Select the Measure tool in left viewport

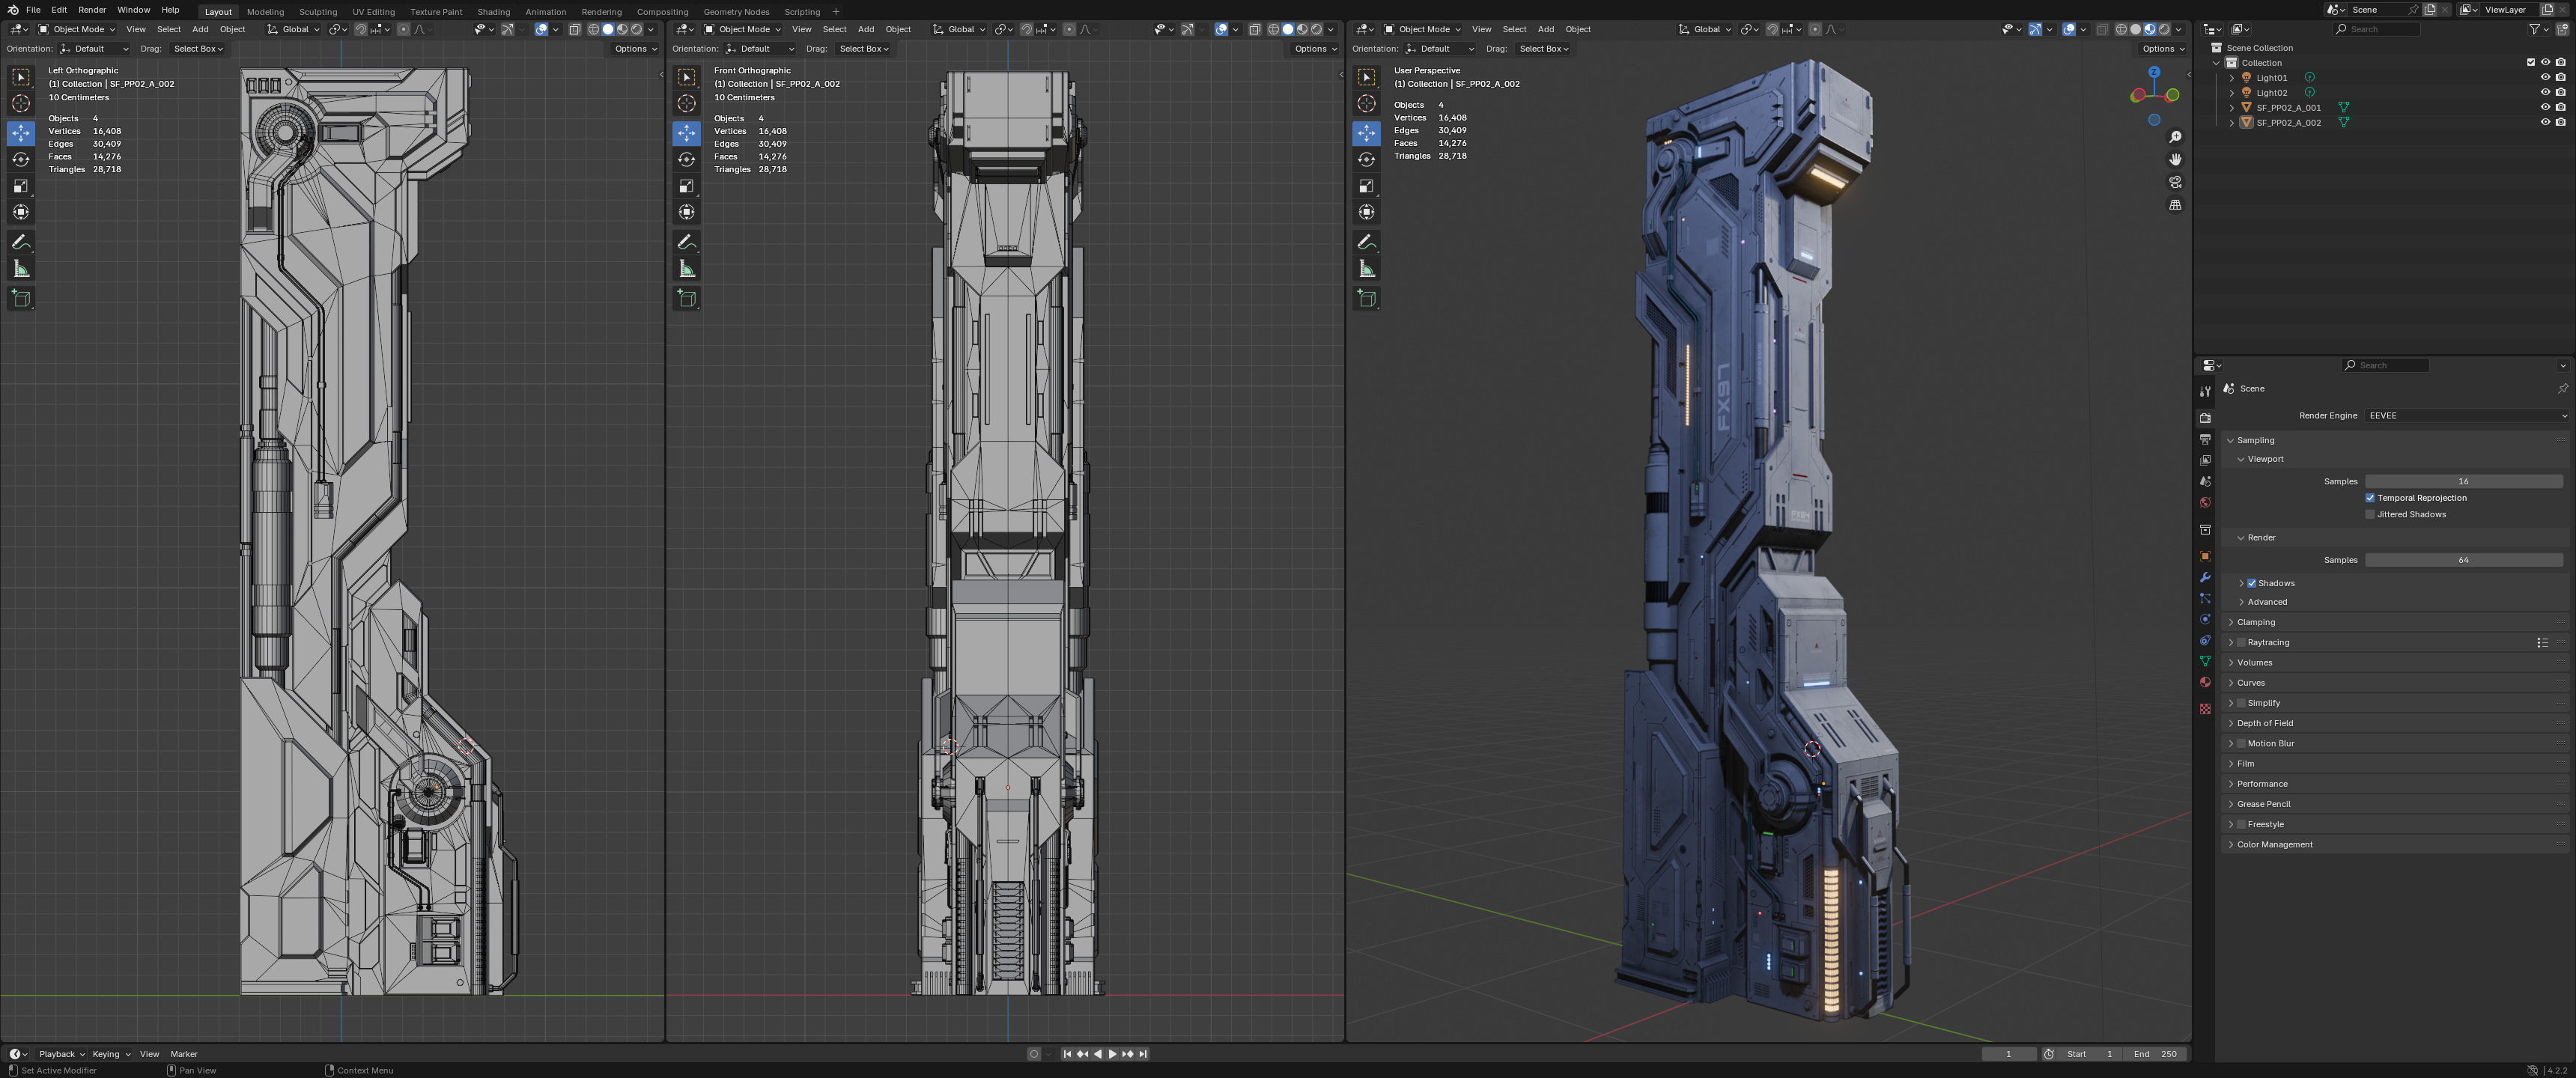21,269
